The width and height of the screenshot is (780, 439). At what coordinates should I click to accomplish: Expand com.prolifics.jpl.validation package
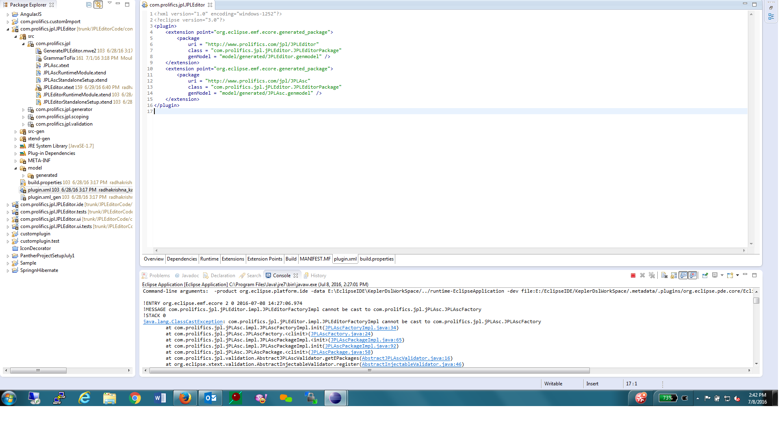pos(23,124)
